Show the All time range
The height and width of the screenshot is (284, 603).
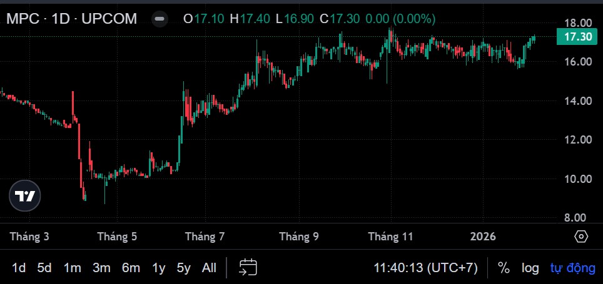209,268
